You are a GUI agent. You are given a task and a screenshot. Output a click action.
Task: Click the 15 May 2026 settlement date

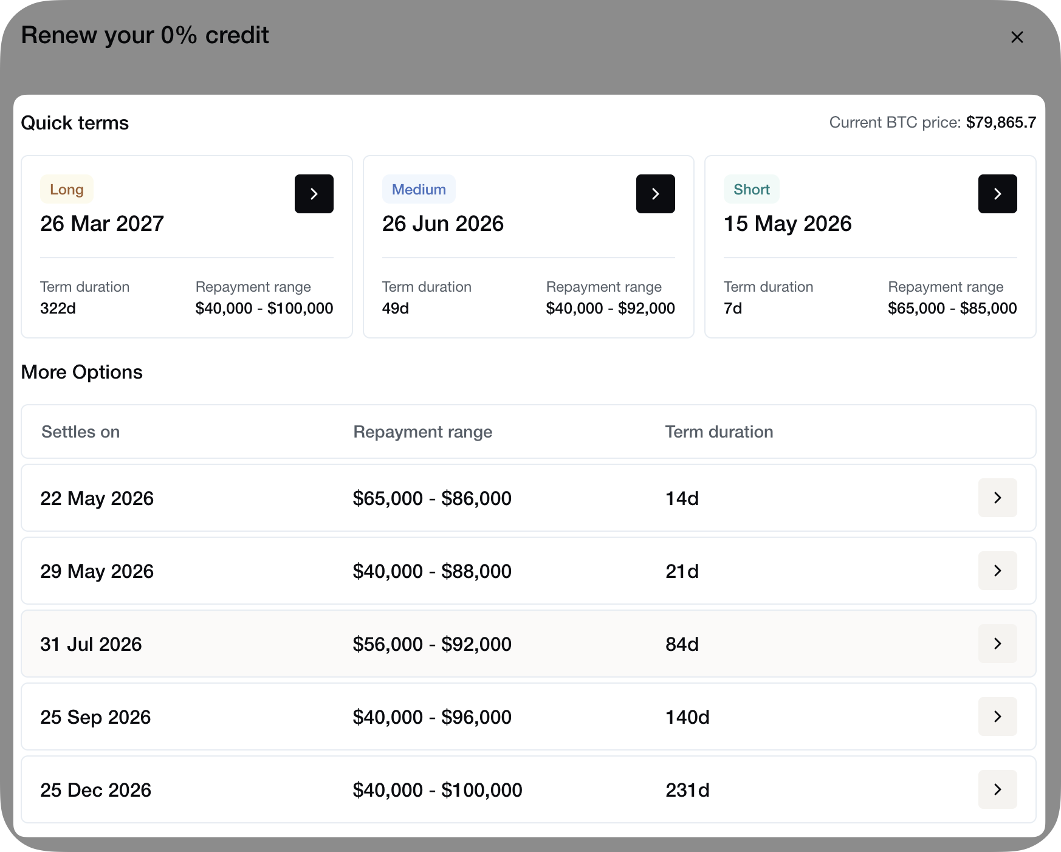point(788,224)
